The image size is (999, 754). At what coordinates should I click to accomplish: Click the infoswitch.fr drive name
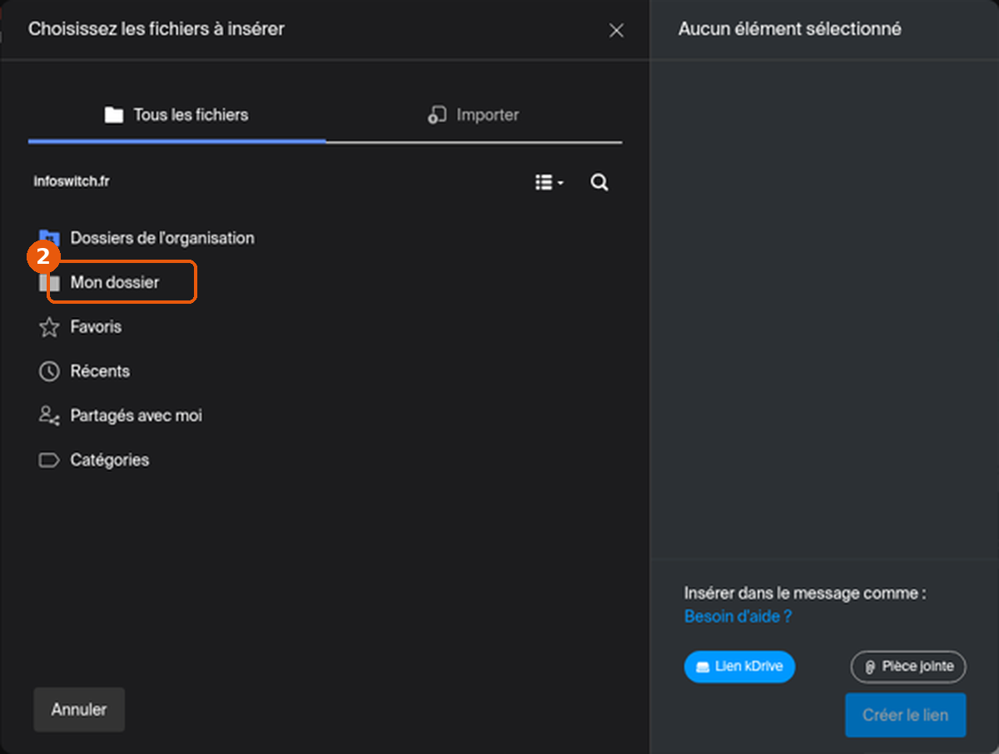pos(72,181)
